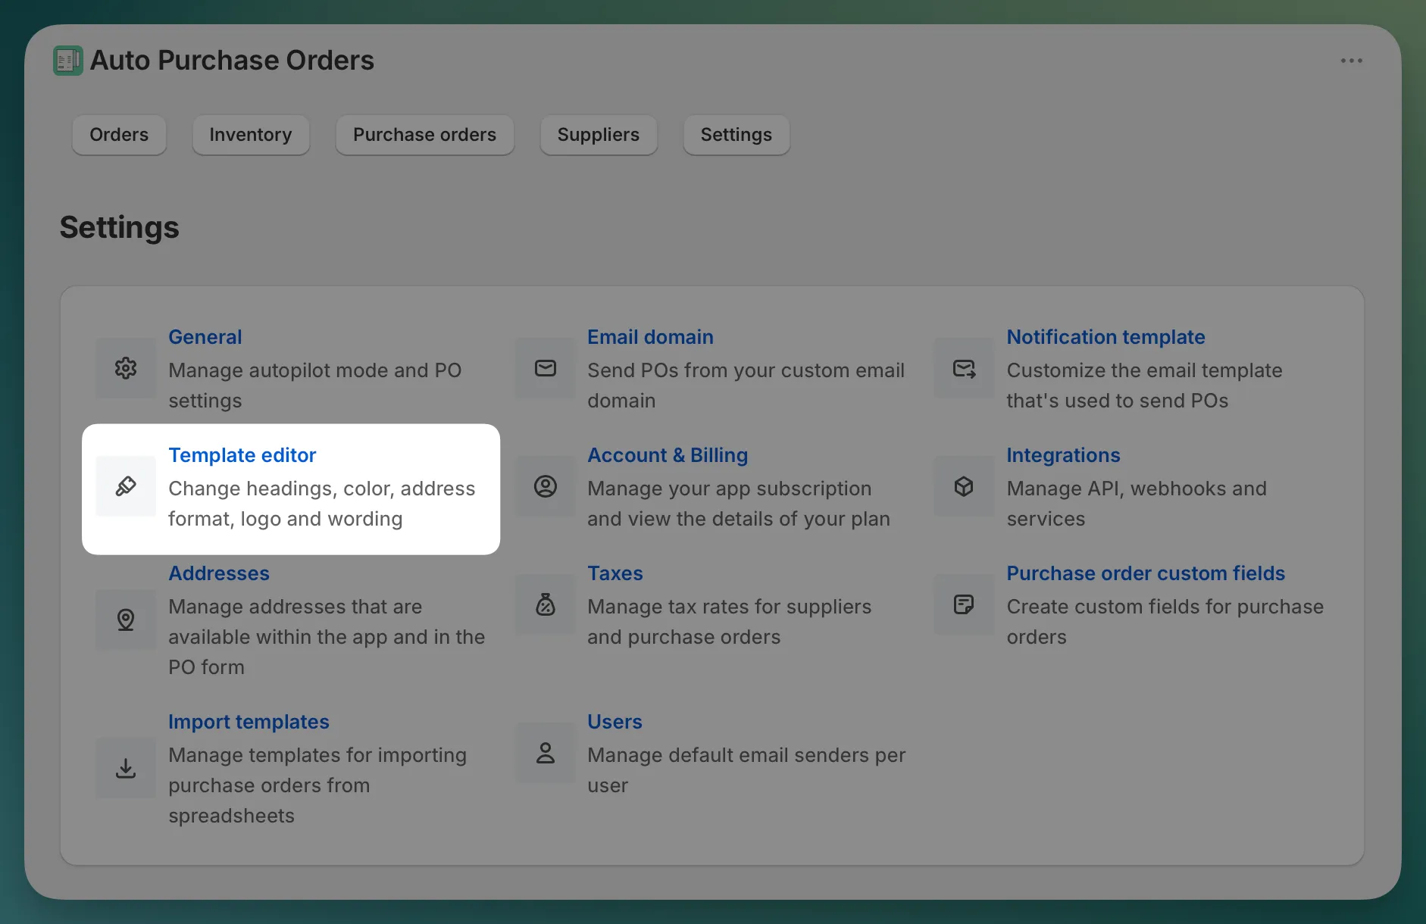
Task: Go to the Suppliers tab
Action: [x=599, y=135]
